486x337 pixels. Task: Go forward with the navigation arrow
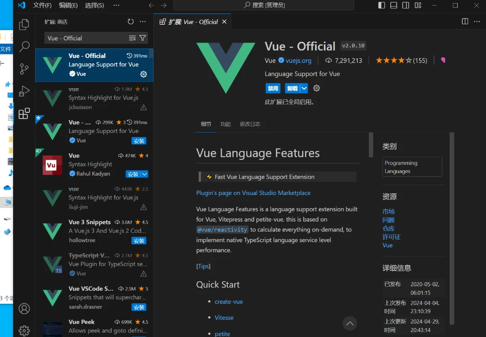coord(164,5)
